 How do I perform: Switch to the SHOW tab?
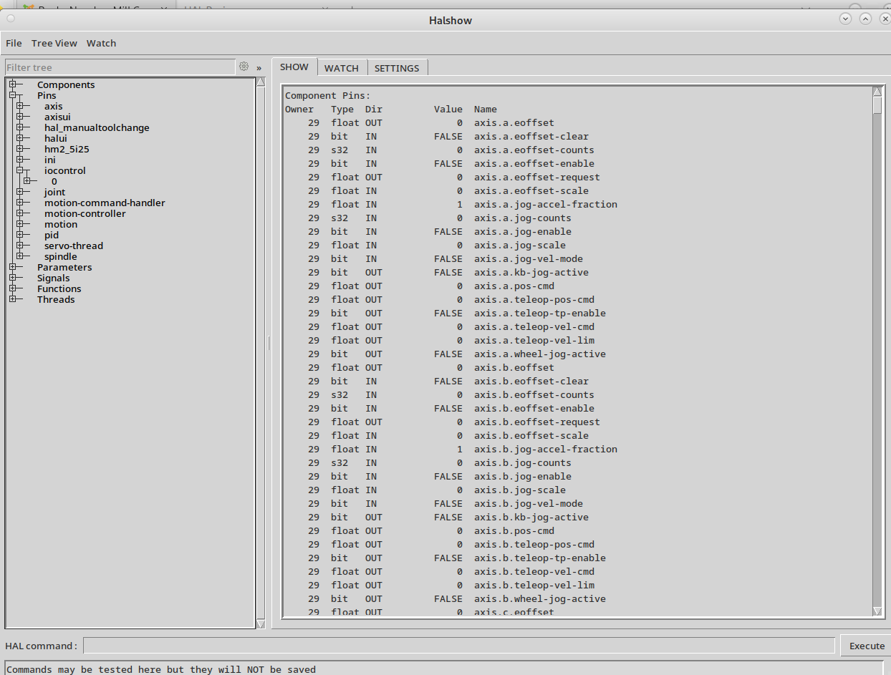pos(294,67)
